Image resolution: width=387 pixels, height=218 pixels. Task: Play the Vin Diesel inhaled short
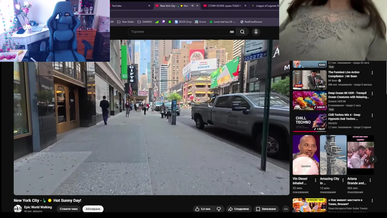click(306, 155)
